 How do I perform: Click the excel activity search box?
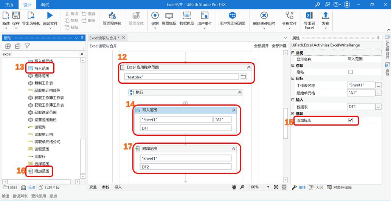(40, 54)
